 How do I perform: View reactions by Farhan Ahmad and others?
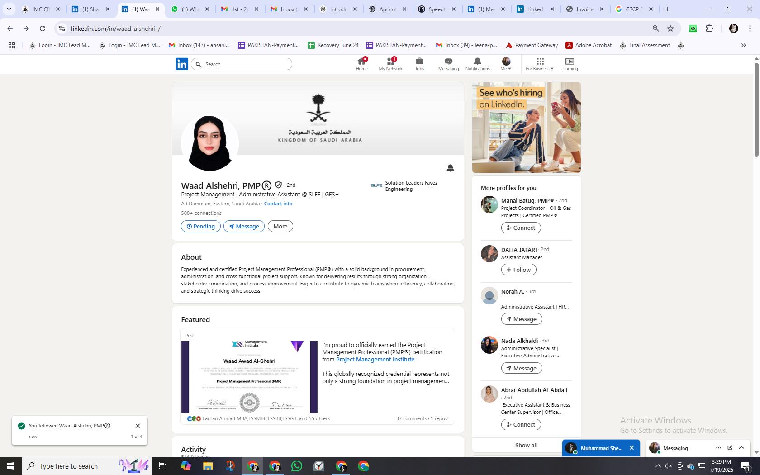tap(258, 418)
